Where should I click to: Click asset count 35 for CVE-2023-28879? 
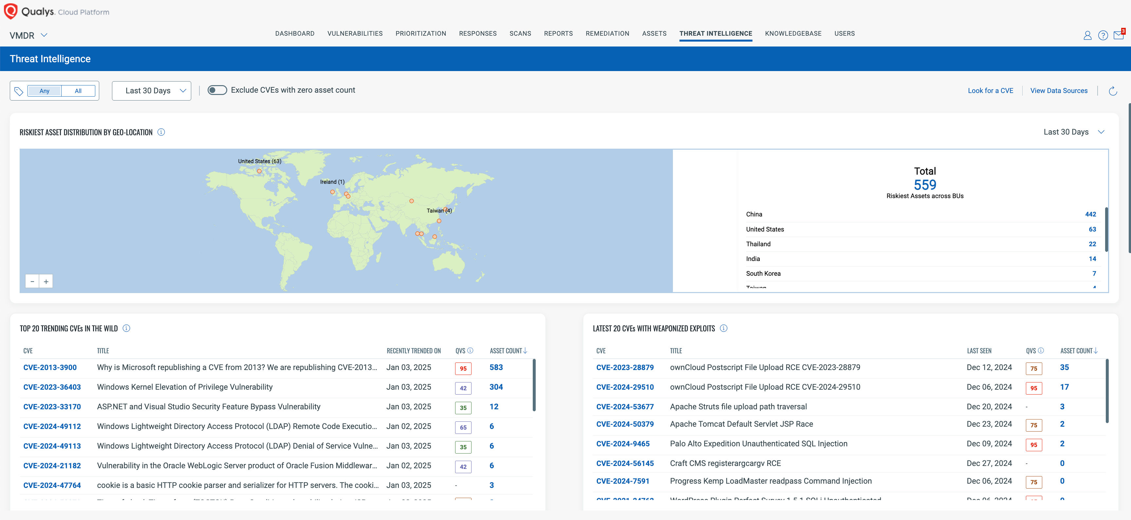tap(1064, 368)
